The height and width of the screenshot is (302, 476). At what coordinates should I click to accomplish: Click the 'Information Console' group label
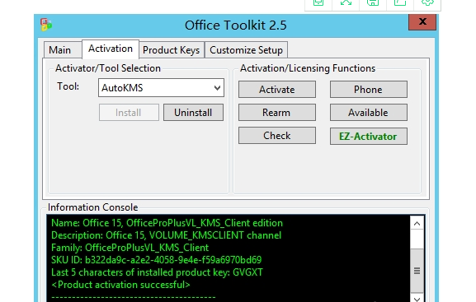click(93, 207)
